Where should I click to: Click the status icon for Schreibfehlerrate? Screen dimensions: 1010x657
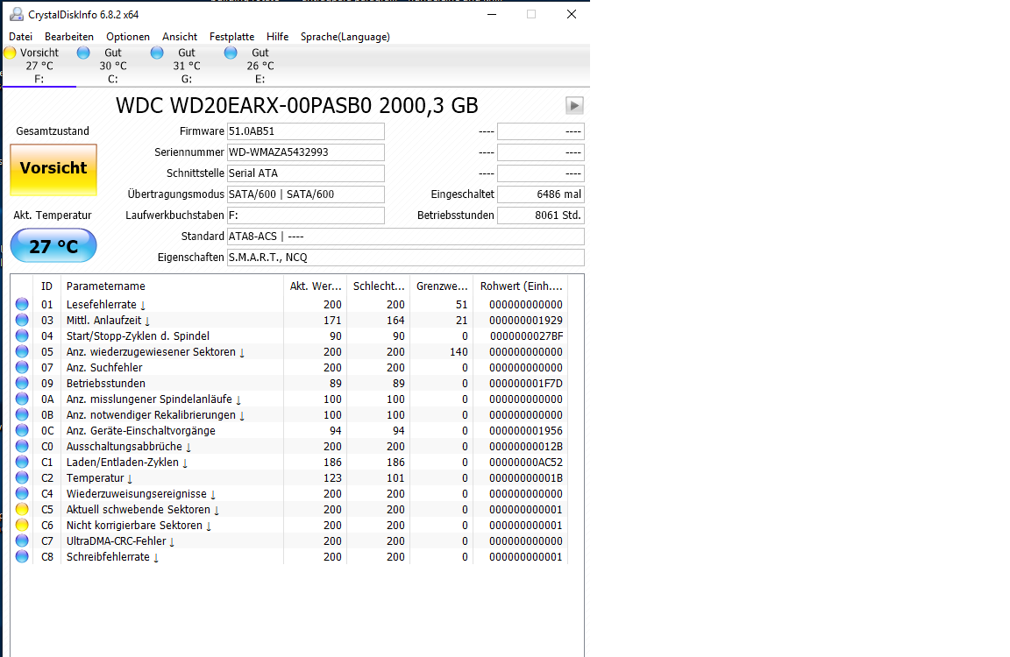point(22,556)
